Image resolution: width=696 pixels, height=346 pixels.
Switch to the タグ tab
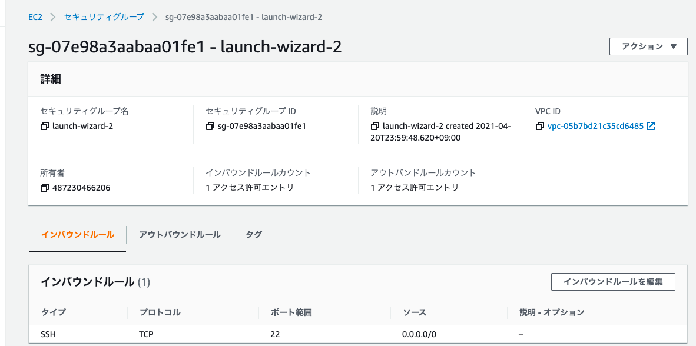[254, 235]
